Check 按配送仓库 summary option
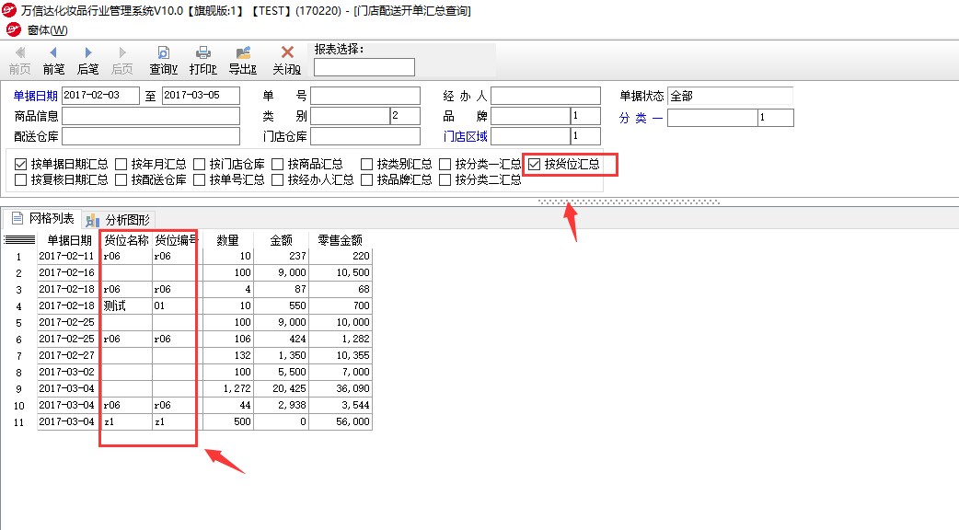 (x=121, y=179)
